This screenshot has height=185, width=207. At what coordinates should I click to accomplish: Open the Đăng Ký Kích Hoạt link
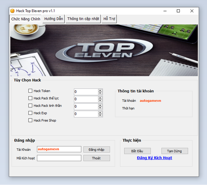pos(154,158)
